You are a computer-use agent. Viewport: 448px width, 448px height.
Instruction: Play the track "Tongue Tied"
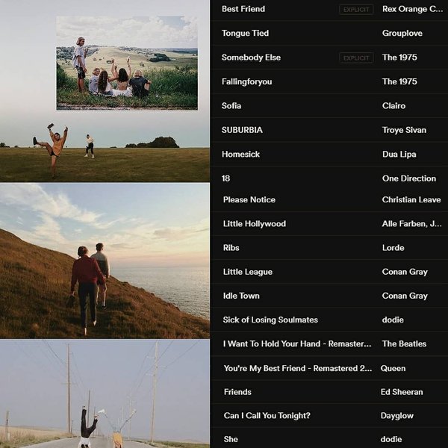245,34
